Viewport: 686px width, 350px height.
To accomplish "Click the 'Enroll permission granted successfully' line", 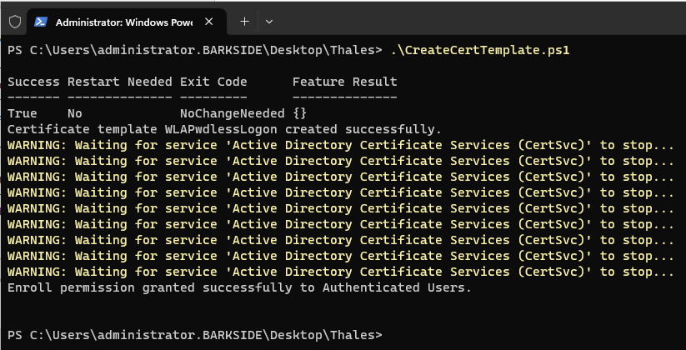I will pos(238,287).
